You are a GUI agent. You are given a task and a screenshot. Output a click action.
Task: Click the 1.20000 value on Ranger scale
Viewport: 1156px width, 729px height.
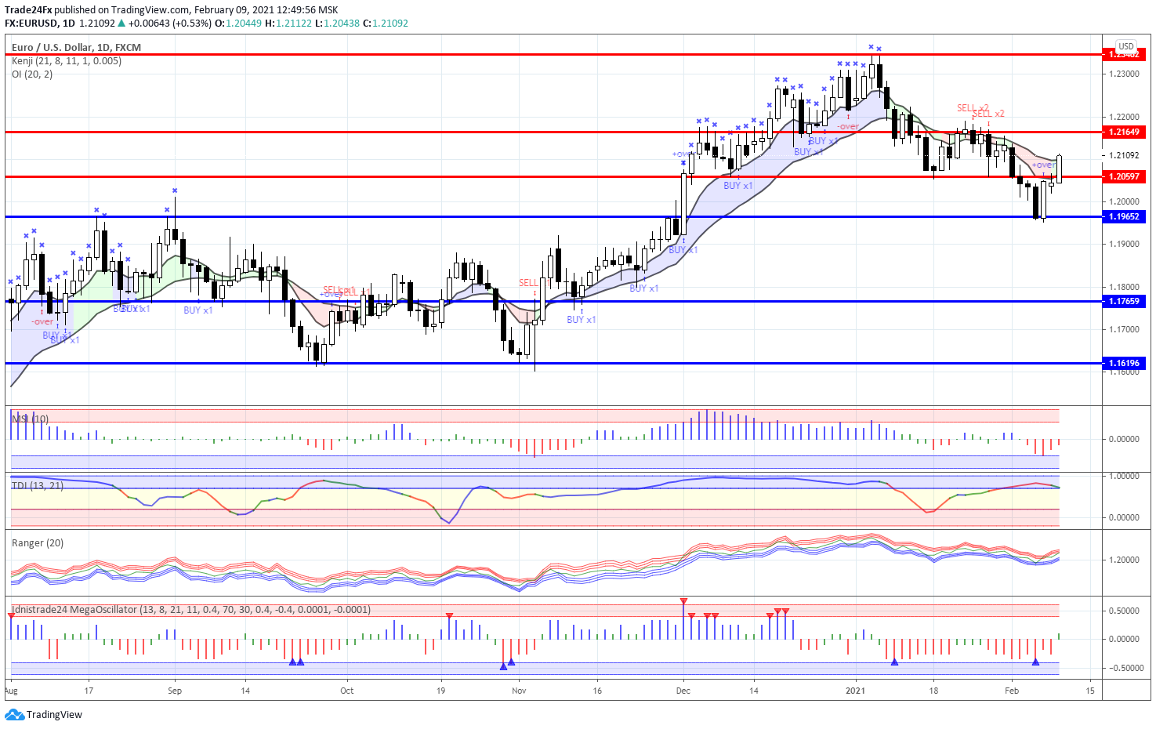1124,560
